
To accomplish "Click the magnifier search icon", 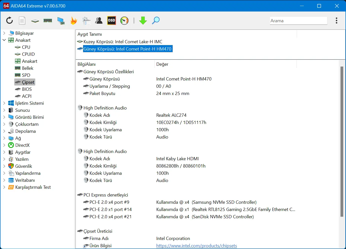I will tap(155, 20).
